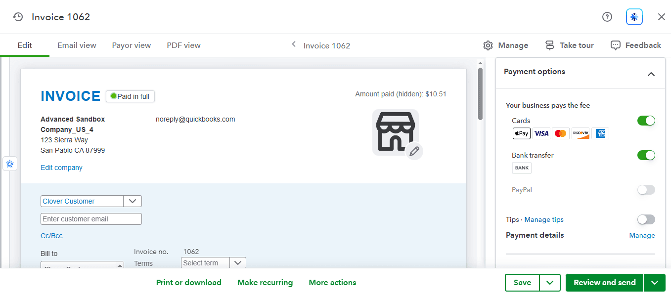Click the Edit company link

point(61,168)
